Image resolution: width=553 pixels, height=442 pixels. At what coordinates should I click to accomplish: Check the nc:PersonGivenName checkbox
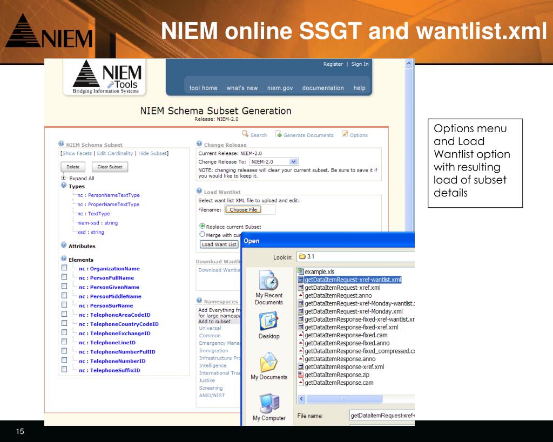tap(64, 286)
